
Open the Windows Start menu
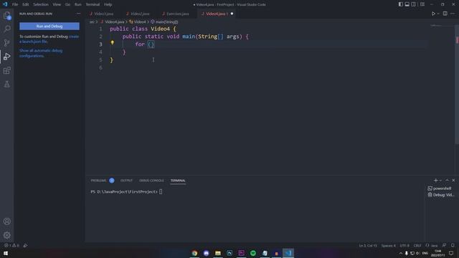coord(6,253)
